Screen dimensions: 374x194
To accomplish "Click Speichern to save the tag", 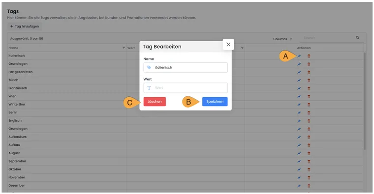I will coord(215,102).
